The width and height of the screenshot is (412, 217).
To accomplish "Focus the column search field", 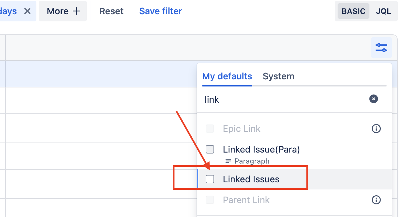I will [x=283, y=99].
